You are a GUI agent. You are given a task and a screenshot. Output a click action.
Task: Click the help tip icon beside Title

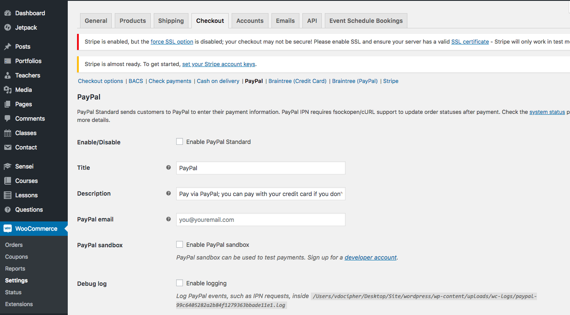coord(169,168)
